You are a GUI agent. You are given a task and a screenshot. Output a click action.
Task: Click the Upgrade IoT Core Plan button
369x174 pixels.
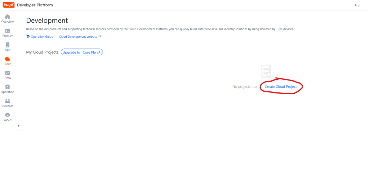(x=82, y=52)
